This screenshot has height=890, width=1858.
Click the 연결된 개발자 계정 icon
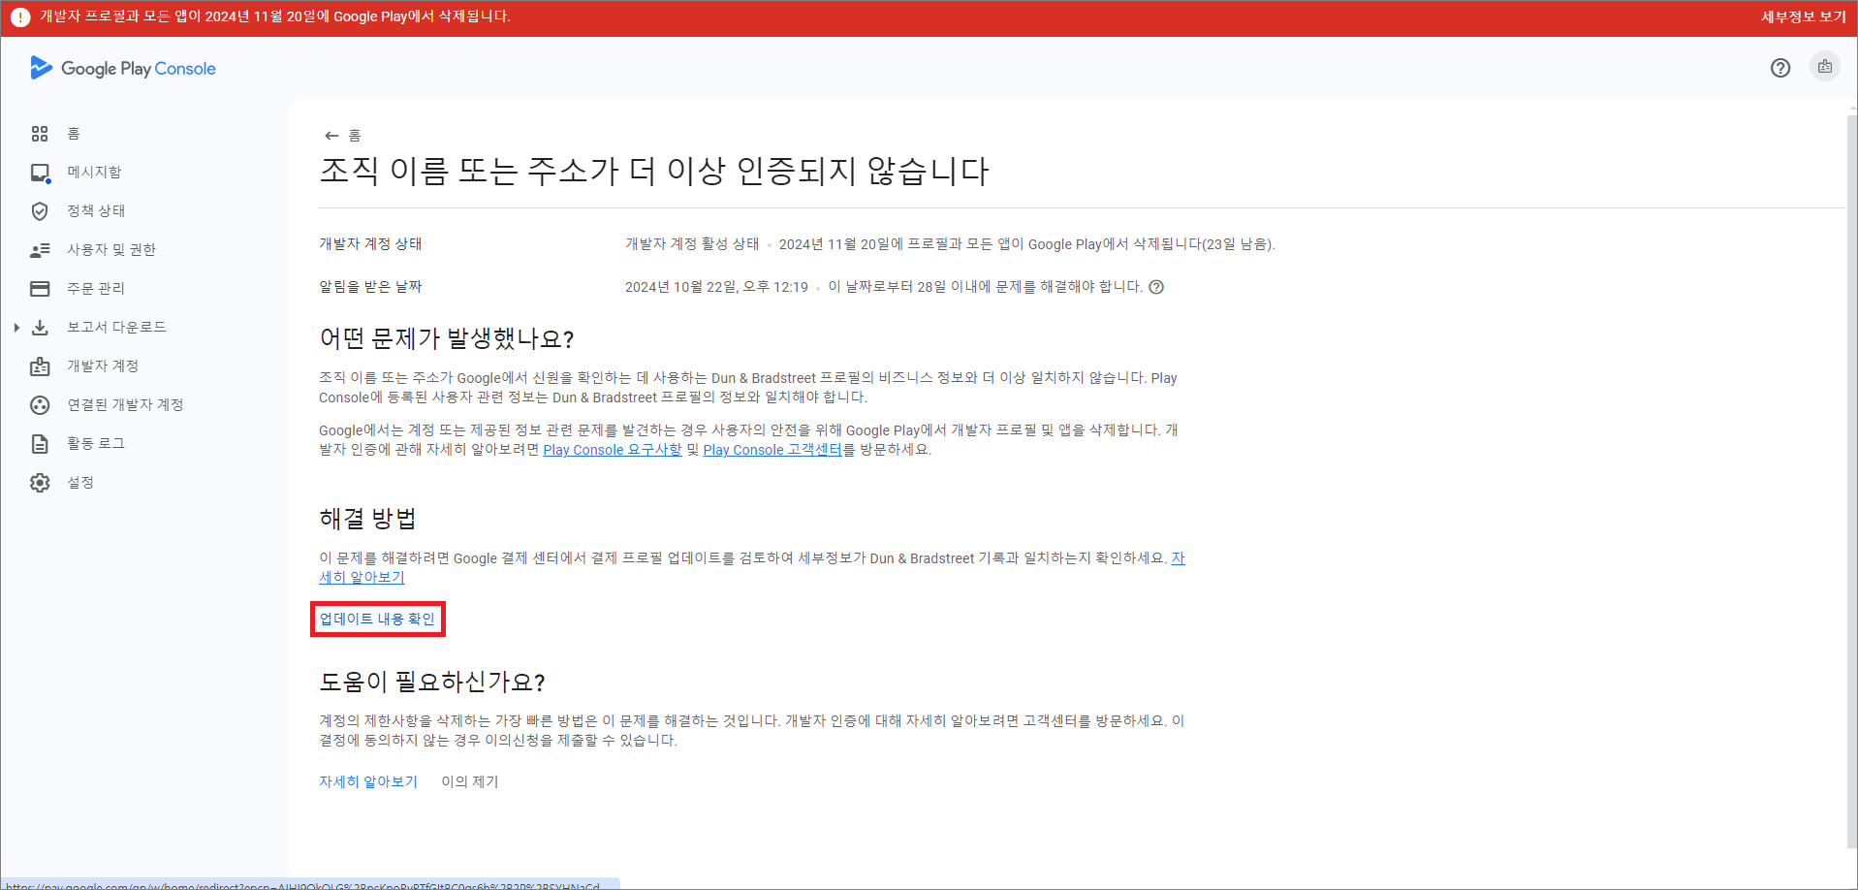click(40, 405)
